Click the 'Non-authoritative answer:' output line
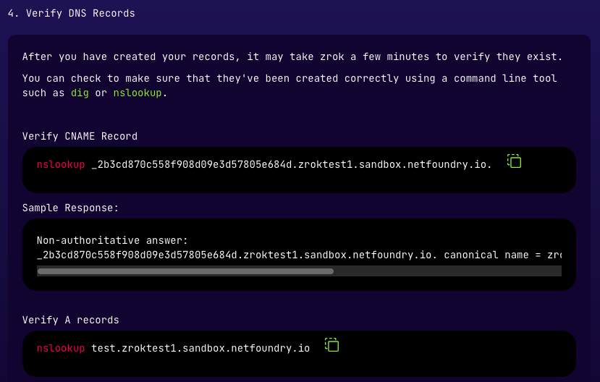The height and width of the screenshot is (382, 600). coord(112,240)
